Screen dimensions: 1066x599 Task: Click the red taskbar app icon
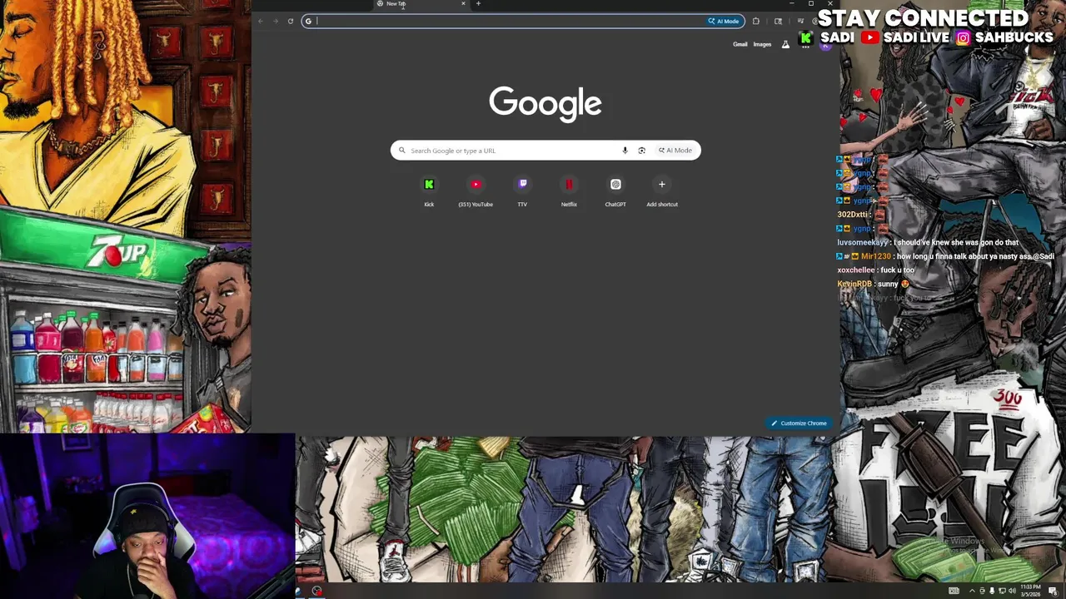(x=317, y=591)
